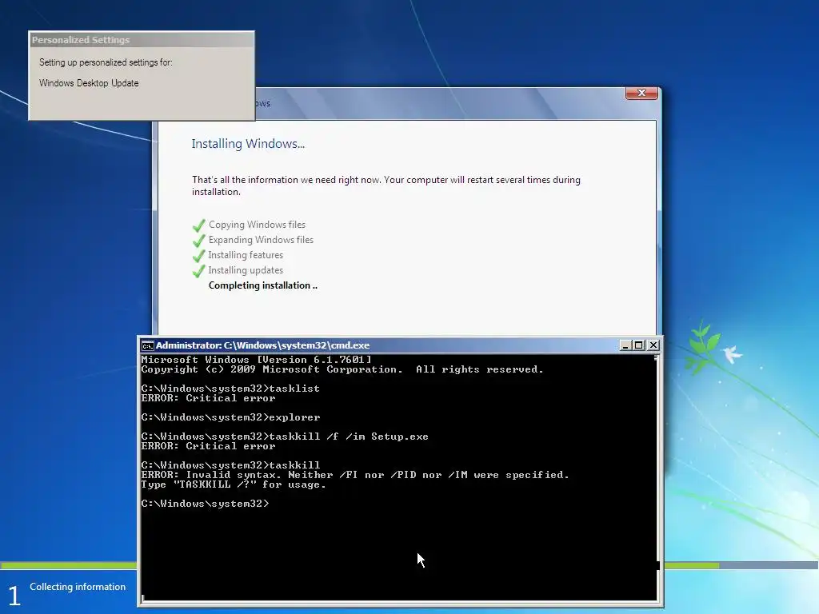819x614 pixels.
Task: Click the green check beside Installing updates
Action: (199, 271)
